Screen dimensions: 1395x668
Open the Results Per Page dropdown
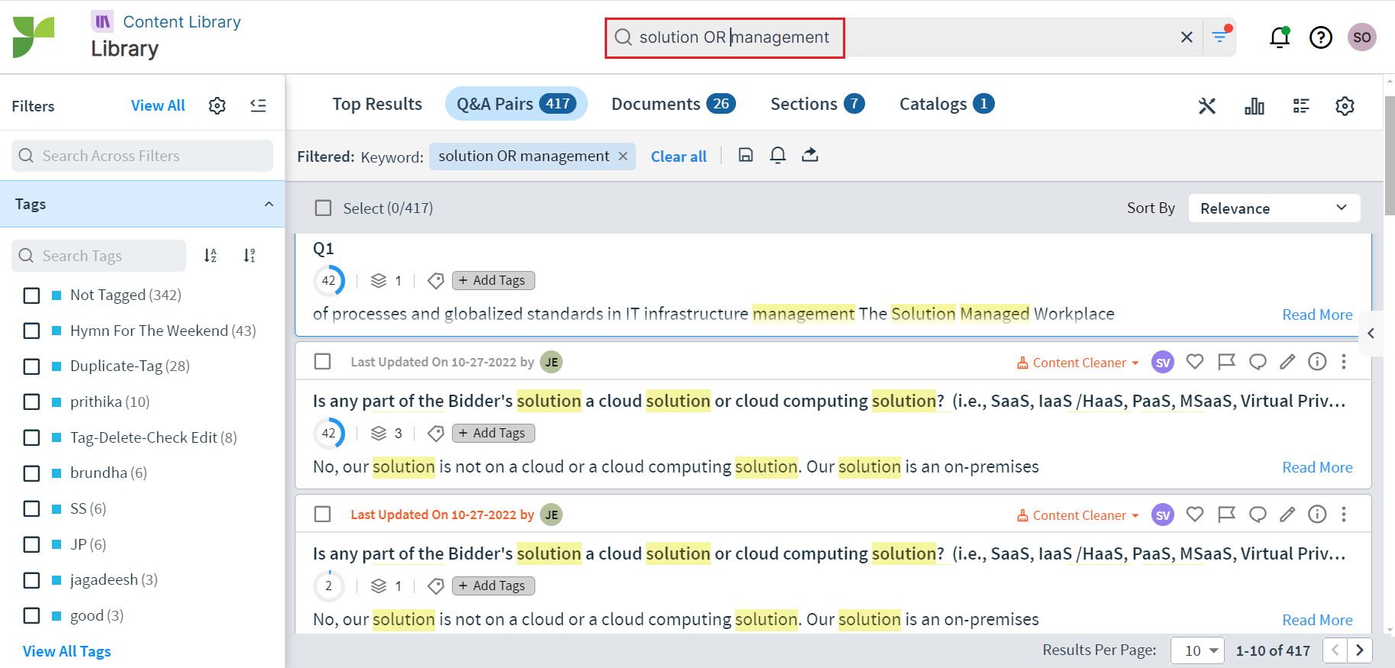[1197, 650]
